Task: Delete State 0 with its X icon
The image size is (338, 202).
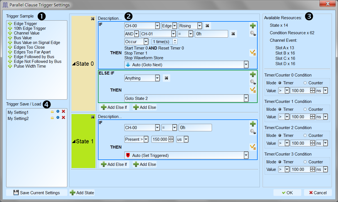Action: (x=93, y=19)
